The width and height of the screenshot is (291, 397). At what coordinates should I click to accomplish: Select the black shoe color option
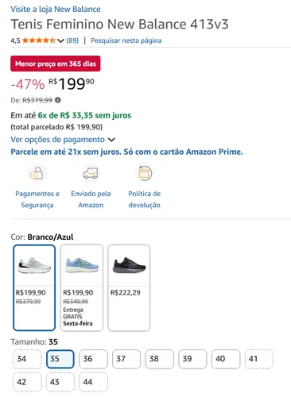(x=129, y=287)
